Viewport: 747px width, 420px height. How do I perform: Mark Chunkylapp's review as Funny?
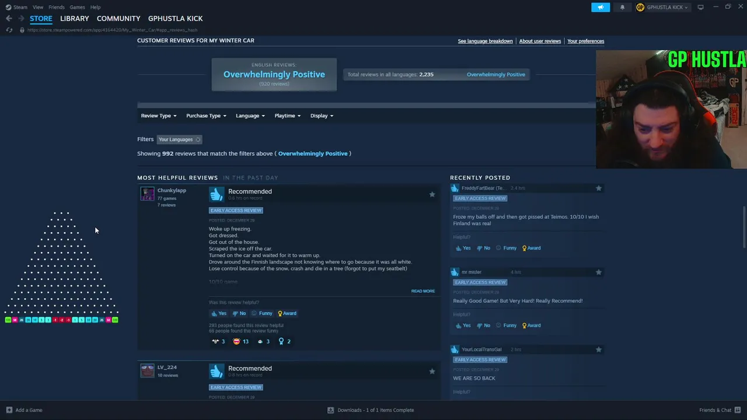pos(261,313)
